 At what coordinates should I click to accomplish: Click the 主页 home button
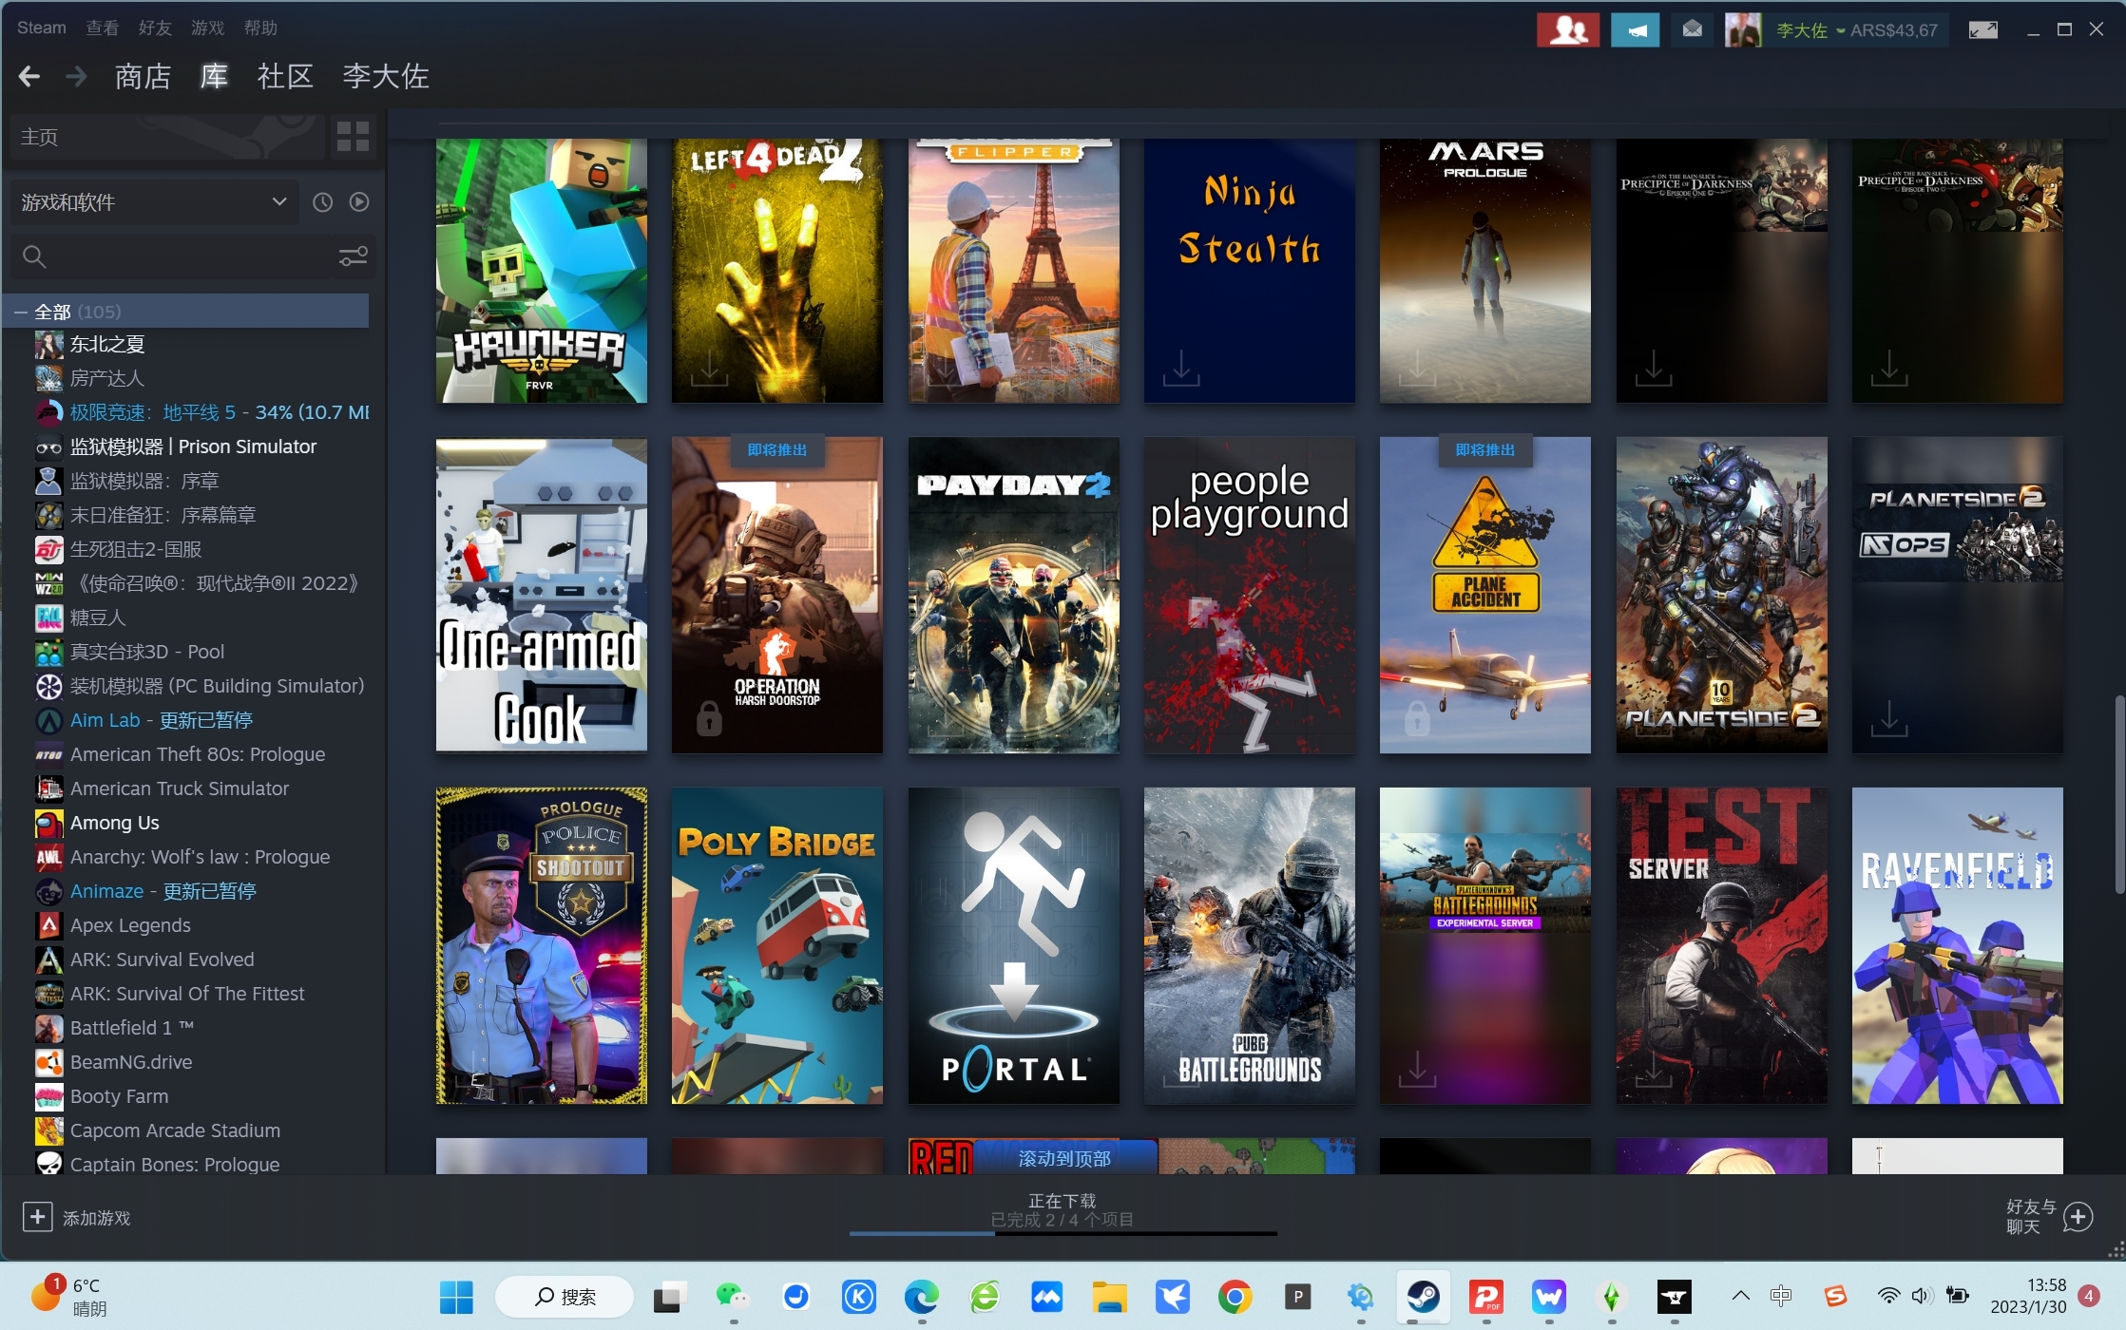(x=166, y=137)
